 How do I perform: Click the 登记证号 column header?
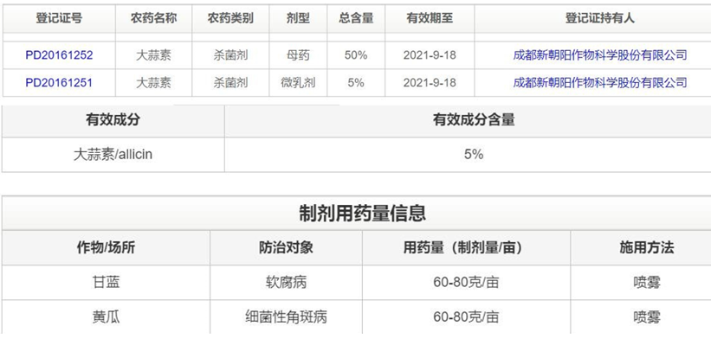click(59, 18)
